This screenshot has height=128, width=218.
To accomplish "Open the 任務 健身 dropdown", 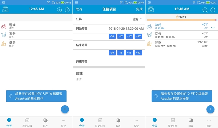I will (x=137, y=19).
